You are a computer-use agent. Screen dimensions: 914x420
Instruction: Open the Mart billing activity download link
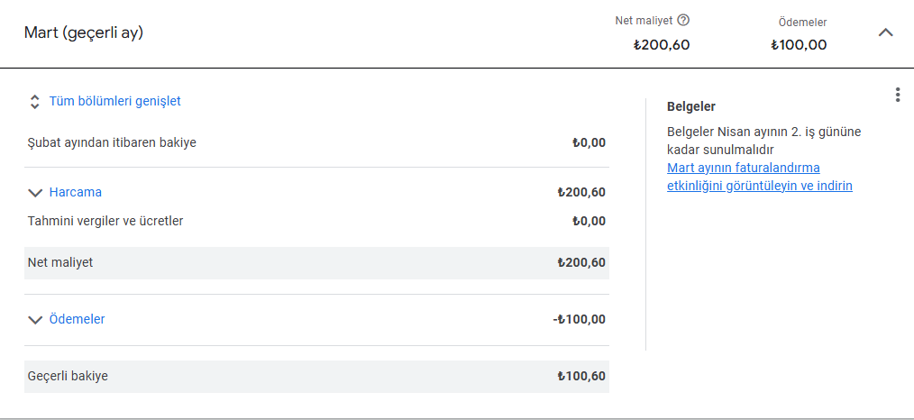(760, 177)
